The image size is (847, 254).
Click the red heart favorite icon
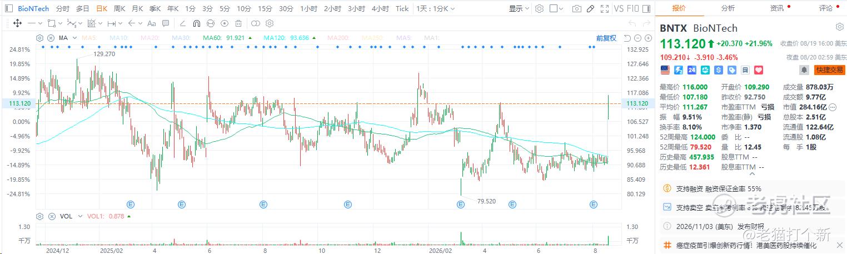(x=759, y=70)
